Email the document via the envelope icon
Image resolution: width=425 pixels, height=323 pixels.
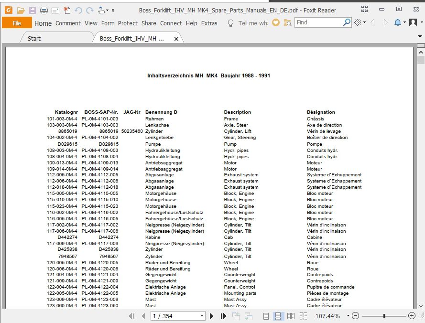55,11
